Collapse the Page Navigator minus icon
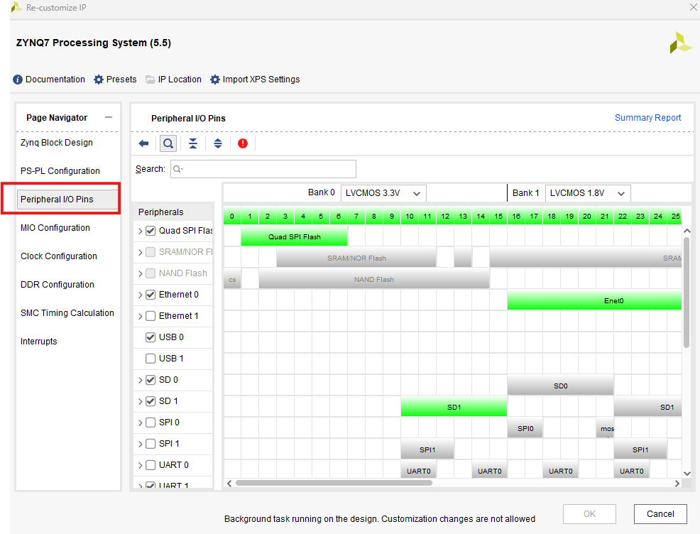This screenshot has width=700, height=534. tap(109, 117)
